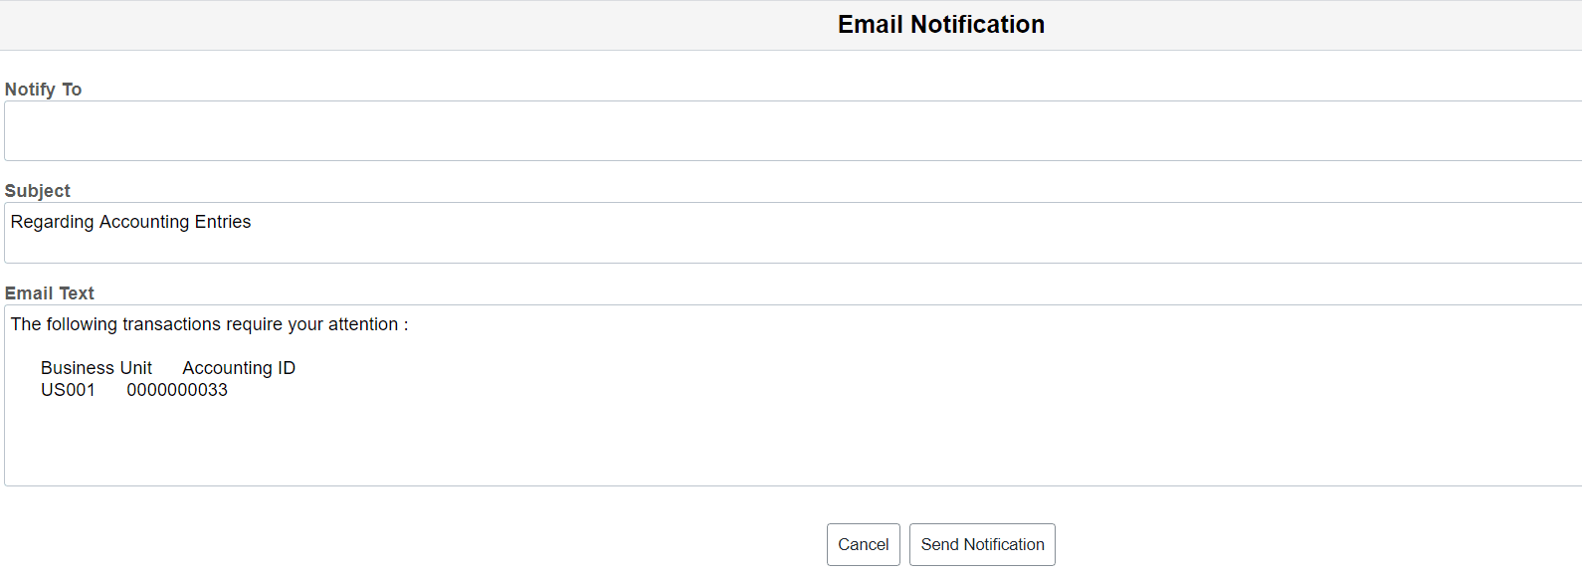Screen dimensions: 1582x574
Task: Place cursor in the empty recipient box
Action: 398,129
